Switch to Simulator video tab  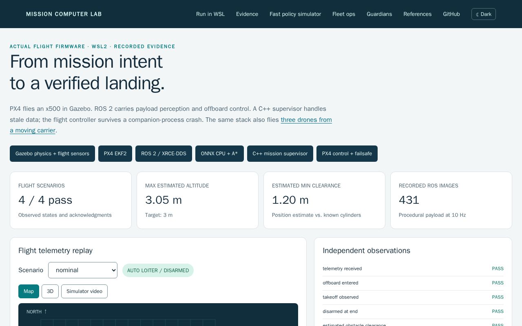(x=84, y=291)
